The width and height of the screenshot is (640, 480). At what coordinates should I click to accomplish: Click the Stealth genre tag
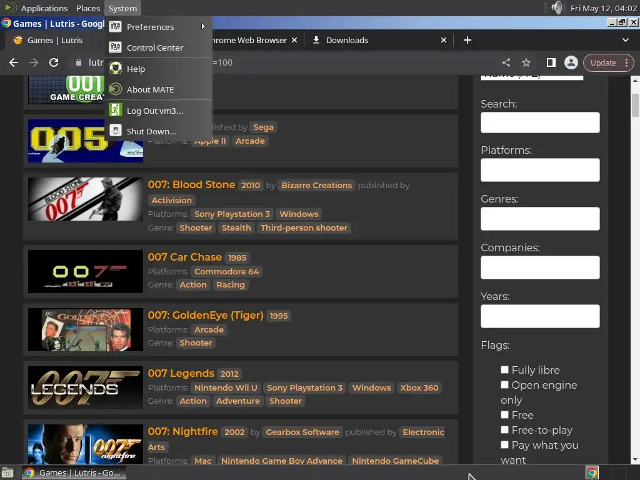(236, 227)
